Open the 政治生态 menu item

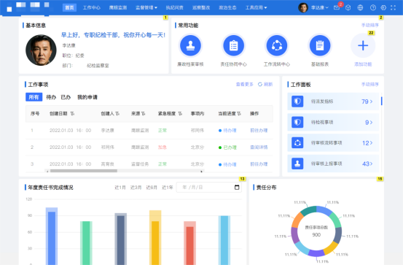tap(227, 8)
